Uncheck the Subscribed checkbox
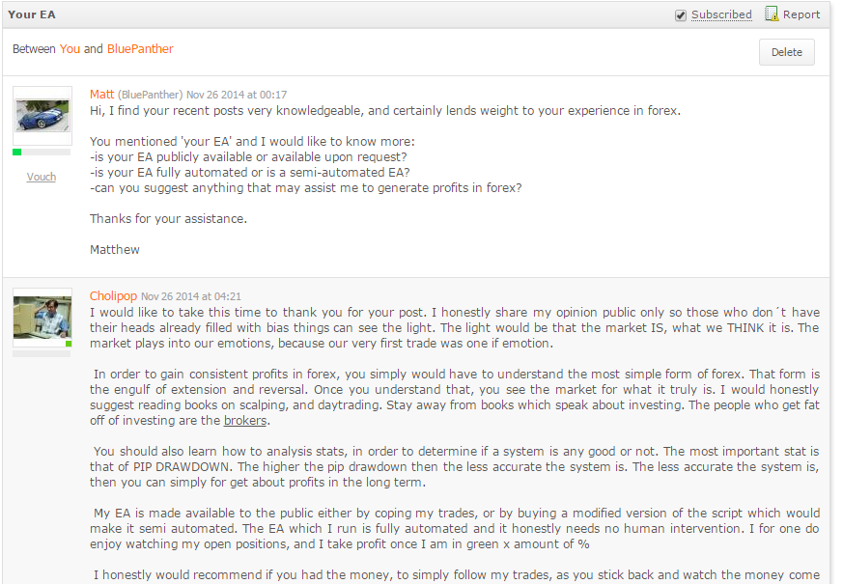The image size is (843, 584). click(x=681, y=15)
